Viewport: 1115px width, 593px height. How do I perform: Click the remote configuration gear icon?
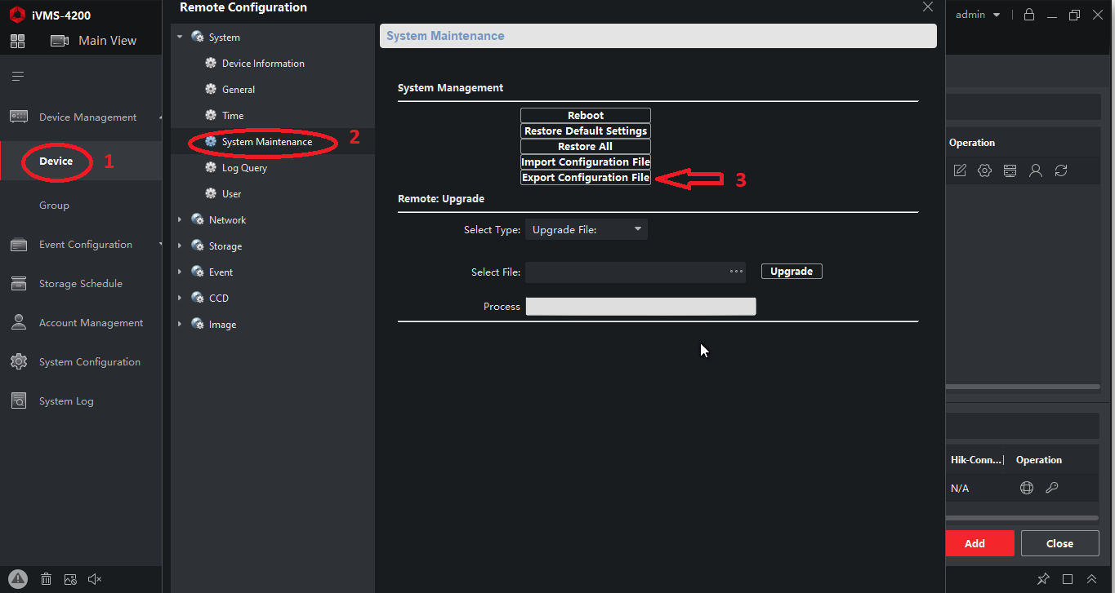[985, 170]
